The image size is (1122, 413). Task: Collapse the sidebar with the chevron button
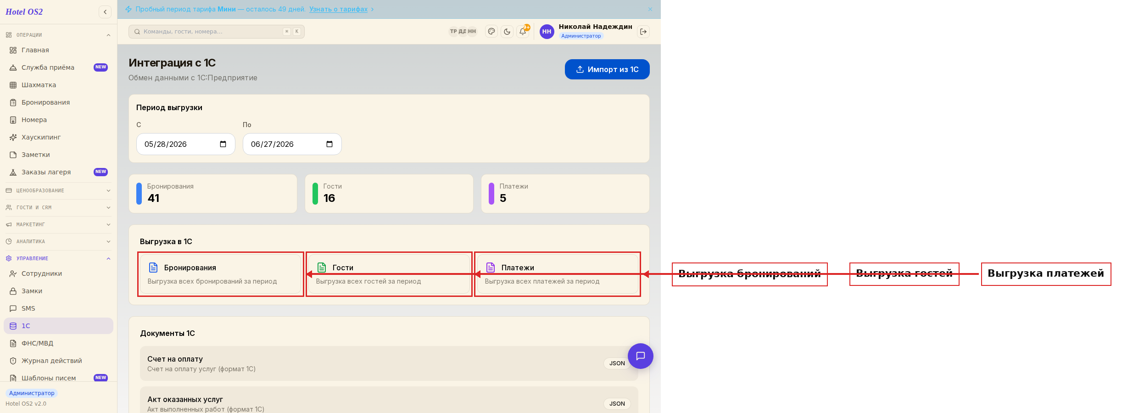[x=105, y=12]
